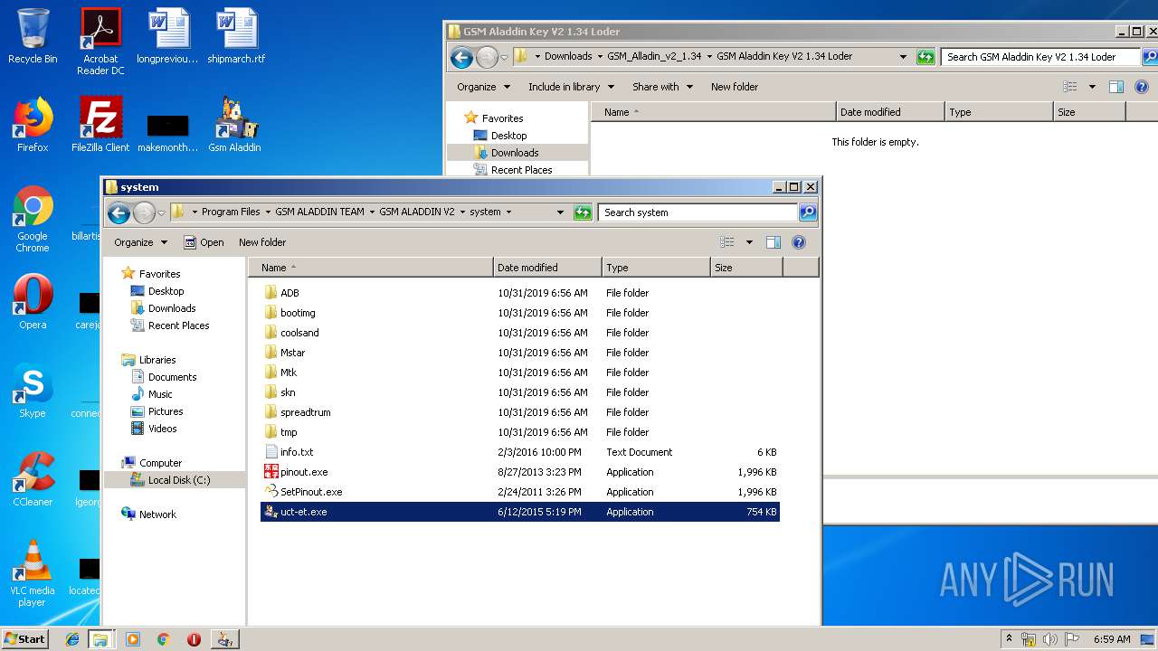
Task: Open Skype desktop shortcut
Action: coord(33,391)
